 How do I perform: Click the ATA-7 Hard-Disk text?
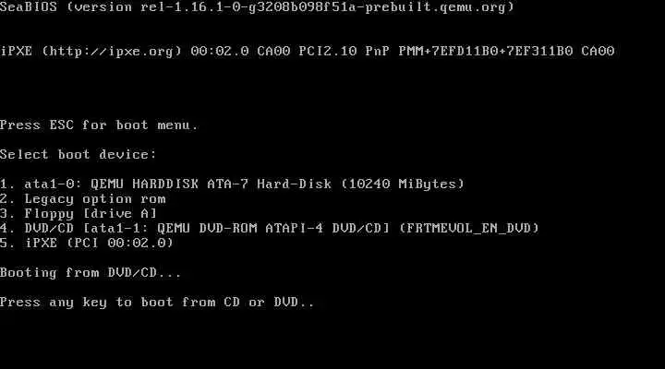pyautogui.click(x=270, y=184)
